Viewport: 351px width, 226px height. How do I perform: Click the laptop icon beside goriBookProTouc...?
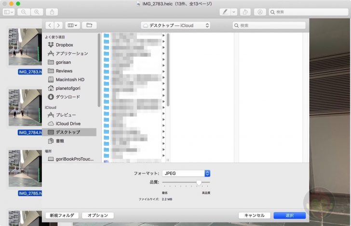[x=51, y=159]
